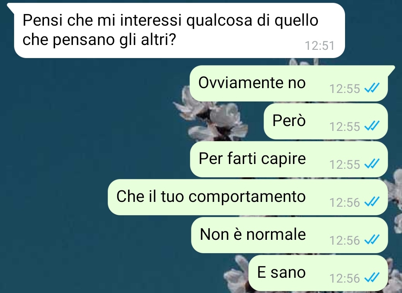
Task: Tap read ticks on "Che il tuo comportamento"
Action: pos(372,202)
